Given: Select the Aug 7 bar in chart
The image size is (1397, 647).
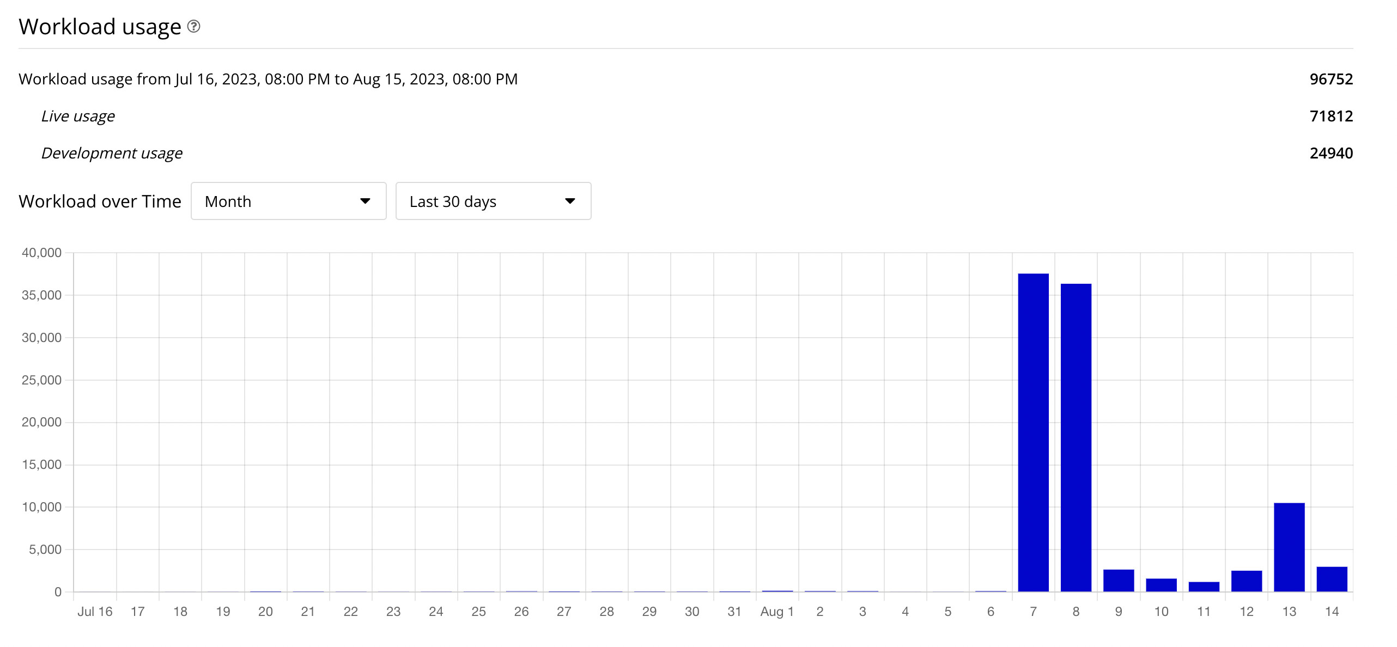Looking at the screenshot, I should (1033, 432).
